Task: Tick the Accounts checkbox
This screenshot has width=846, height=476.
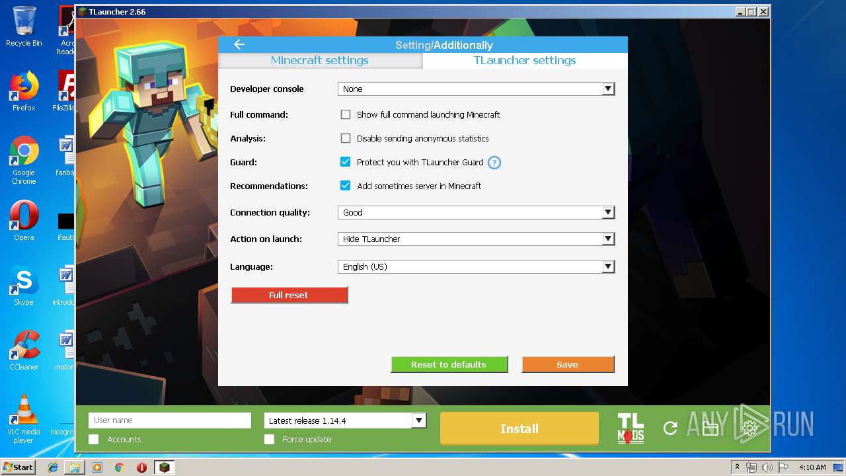Action: (94, 439)
